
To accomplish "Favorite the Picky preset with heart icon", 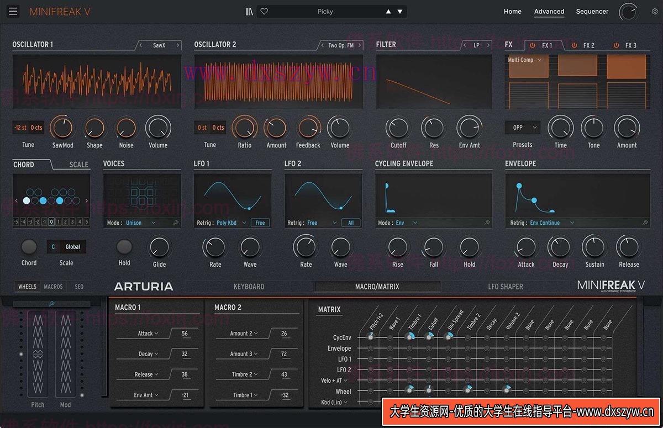I will pos(264,11).
